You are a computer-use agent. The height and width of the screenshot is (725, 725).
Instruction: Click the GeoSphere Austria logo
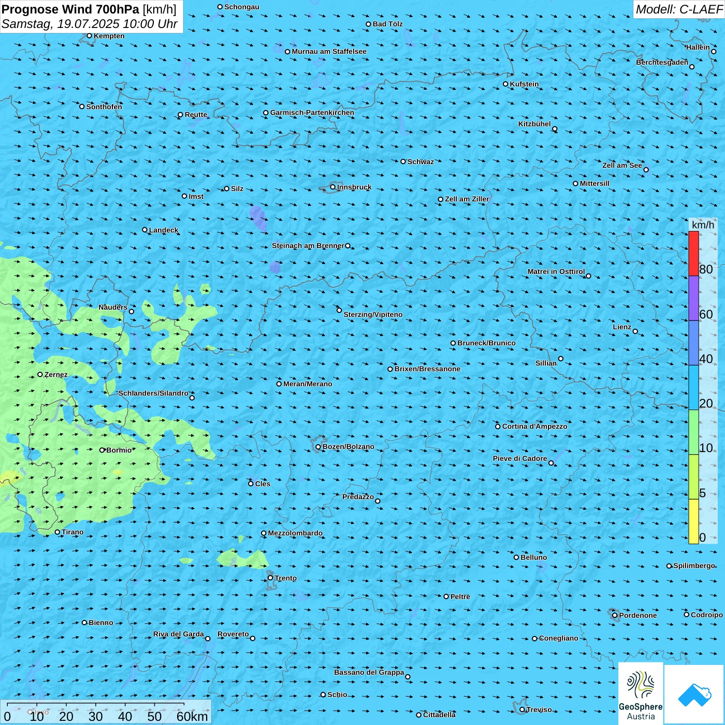coord(641,693)
